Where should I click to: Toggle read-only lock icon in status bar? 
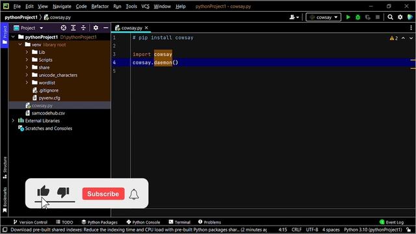(409, 229)
